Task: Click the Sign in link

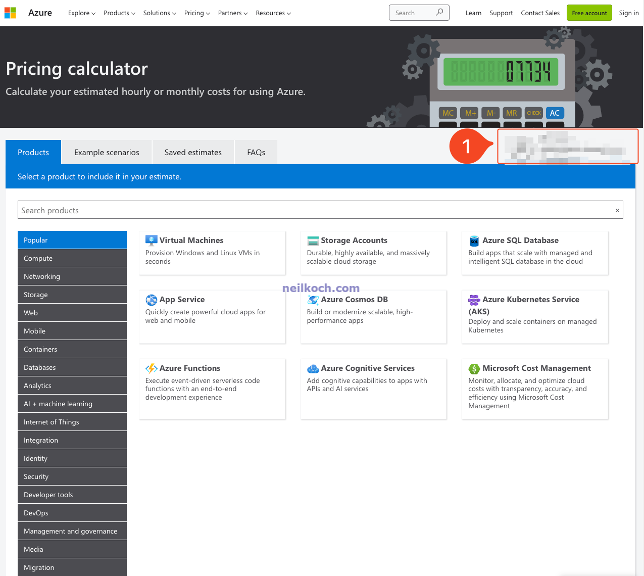Action: coord(629,13)
